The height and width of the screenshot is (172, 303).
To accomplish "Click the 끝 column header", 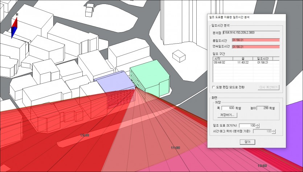I will [x=243, y=58].
